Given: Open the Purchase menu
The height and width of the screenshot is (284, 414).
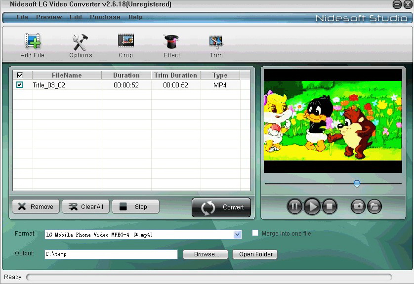Looking at the screenshot, I should [x=105, y=17].
